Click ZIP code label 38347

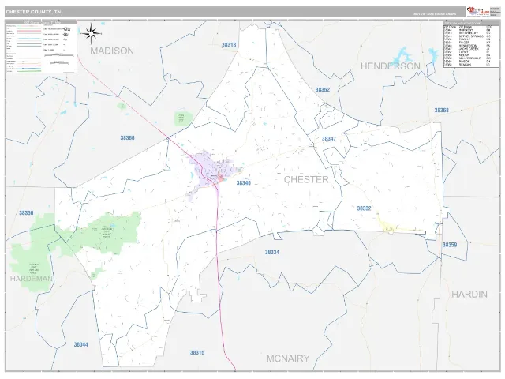(329, 139)
